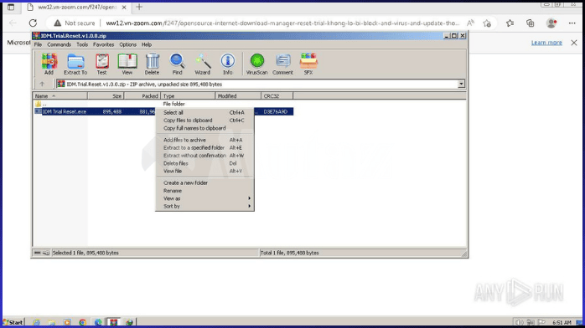Sort by the Packed column header
This screenshot has width=585, height=328.
point(142,96)
